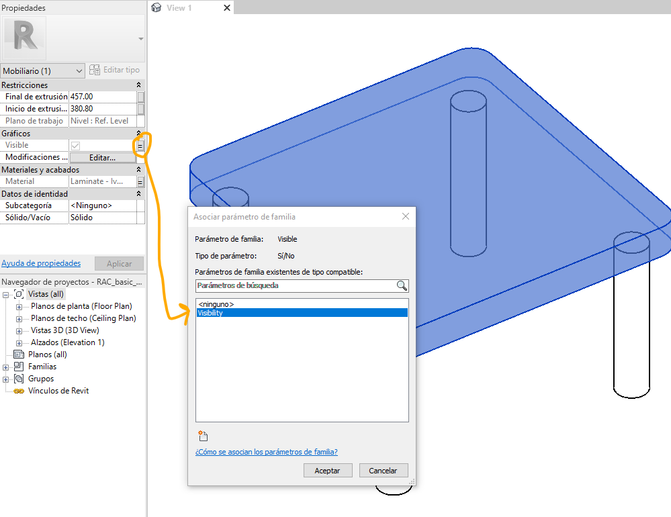Toggle the Visible checkbox under Gráficos
The image size is (671, 517).
[x=76, y=145]
